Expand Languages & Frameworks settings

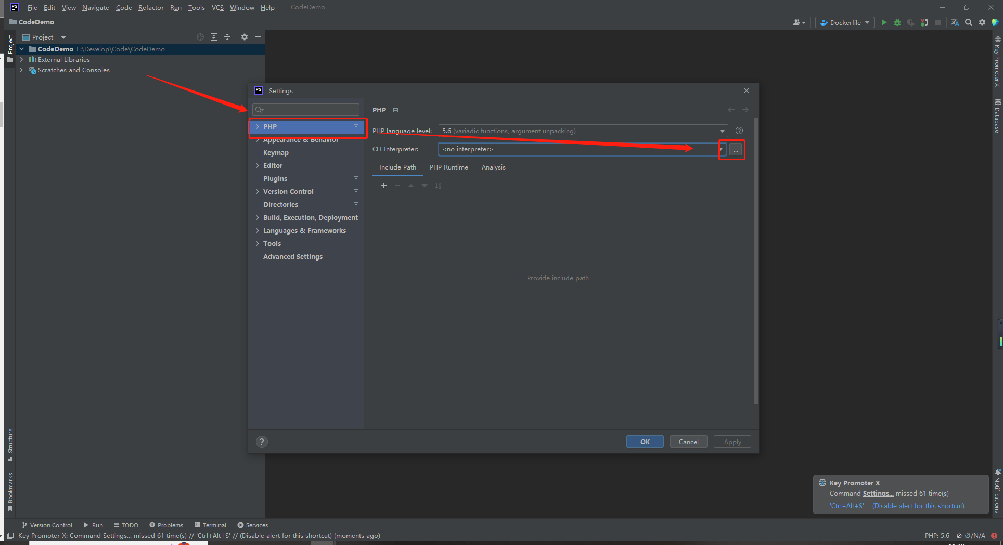point(258,230)
